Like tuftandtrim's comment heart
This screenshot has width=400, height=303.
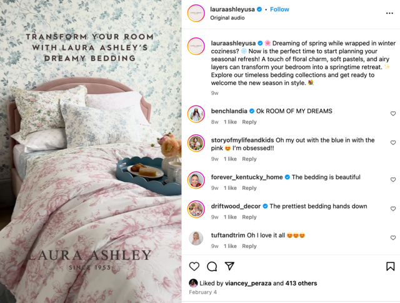393,237
